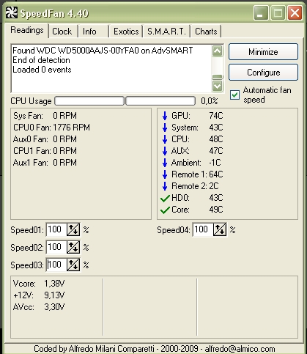
Task: Click the blue down arrow beside GPU
Action: (165, 116)
